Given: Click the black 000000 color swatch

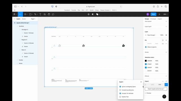Looking at the screenshot, I should [x=146, y=61].
